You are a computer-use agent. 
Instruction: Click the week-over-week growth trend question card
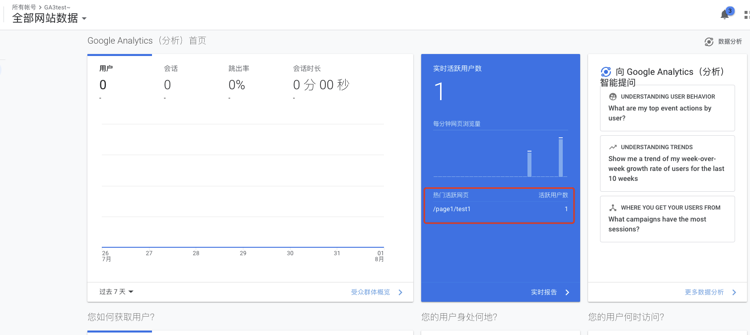tap(667, 164)
